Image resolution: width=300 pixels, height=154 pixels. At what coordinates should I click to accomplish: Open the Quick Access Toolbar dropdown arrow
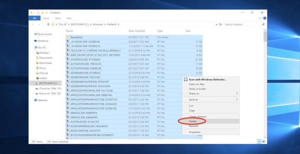(47, 13)
